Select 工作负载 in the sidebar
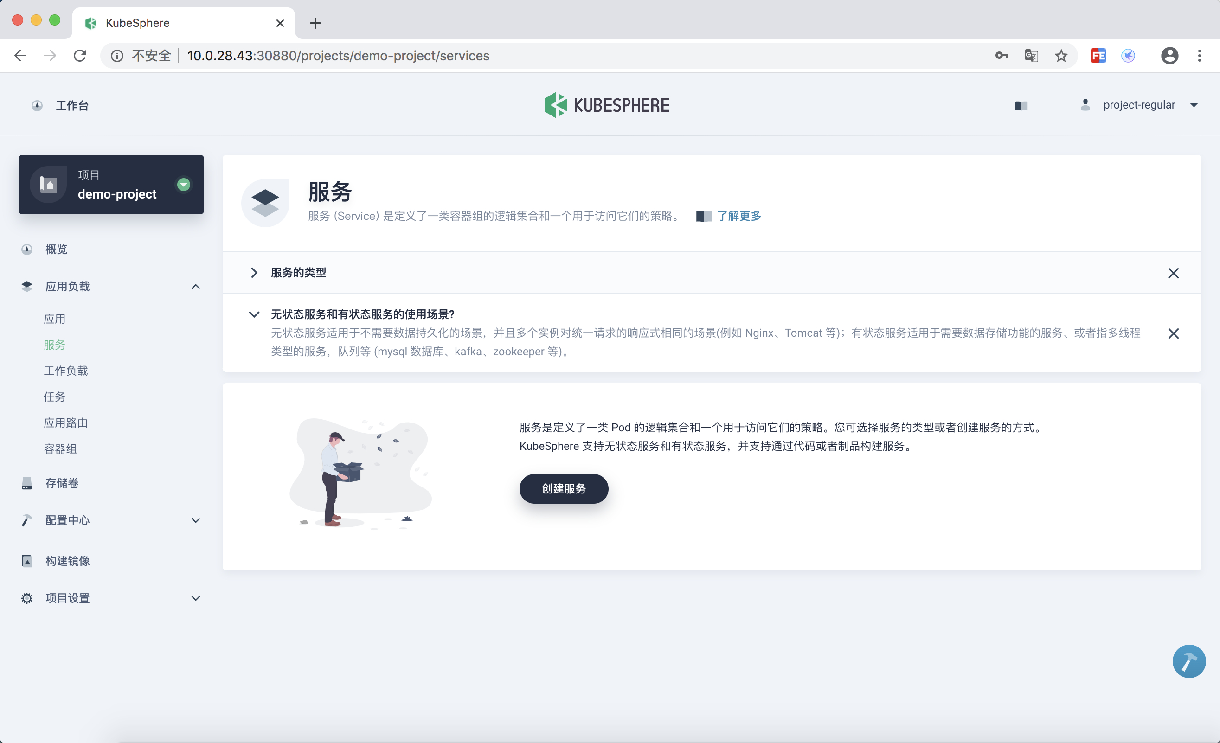The height and width of the screenshot is (743, 1220). point(66,371)
